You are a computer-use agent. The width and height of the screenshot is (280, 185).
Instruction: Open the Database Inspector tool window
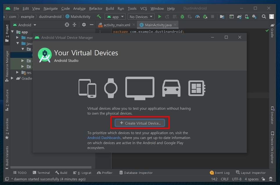136,173
